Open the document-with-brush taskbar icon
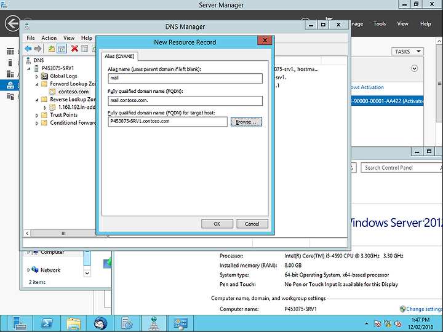 (127, 323)
